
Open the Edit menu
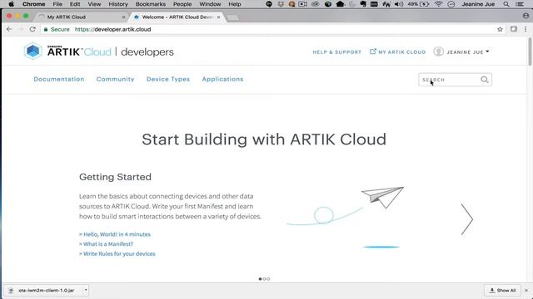click(x=75, y=4)
